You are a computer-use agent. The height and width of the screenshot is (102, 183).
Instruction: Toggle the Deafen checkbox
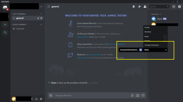pos(165,41)
